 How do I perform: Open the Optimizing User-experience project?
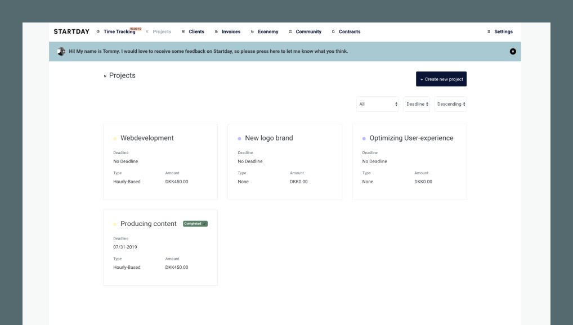[x=409, y=162]
